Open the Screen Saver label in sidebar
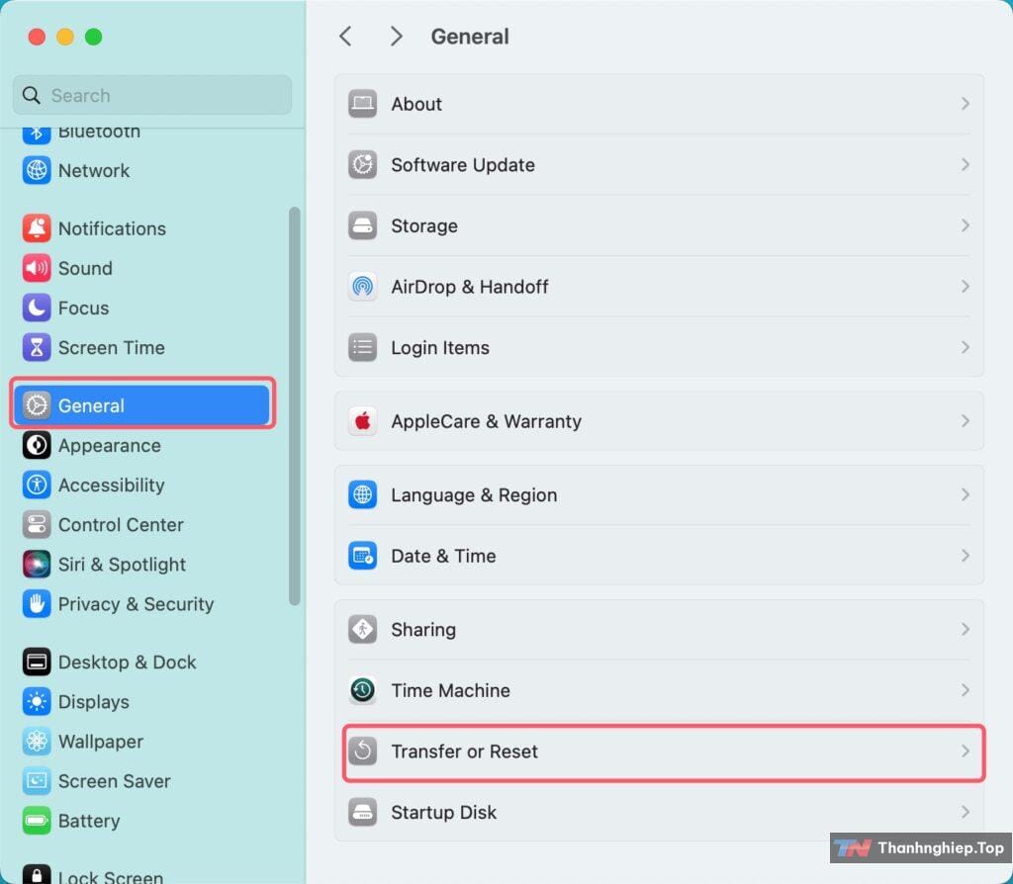Image resolution: width=1013 pixels, height=884 pixels. coord(115,781)
